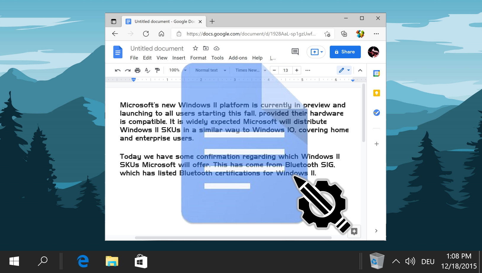Screen dimensions: 482x273
Task: Click the Move to folder icon
Action: tap(206, 48)
